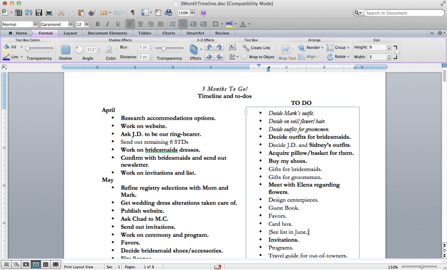Toggle Align Text Left

coord(130,24)
